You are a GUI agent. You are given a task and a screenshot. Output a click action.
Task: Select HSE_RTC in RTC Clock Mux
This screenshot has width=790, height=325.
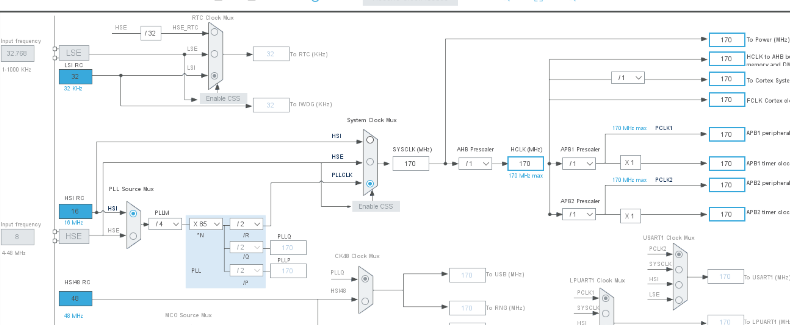click(x=214, y=32)
